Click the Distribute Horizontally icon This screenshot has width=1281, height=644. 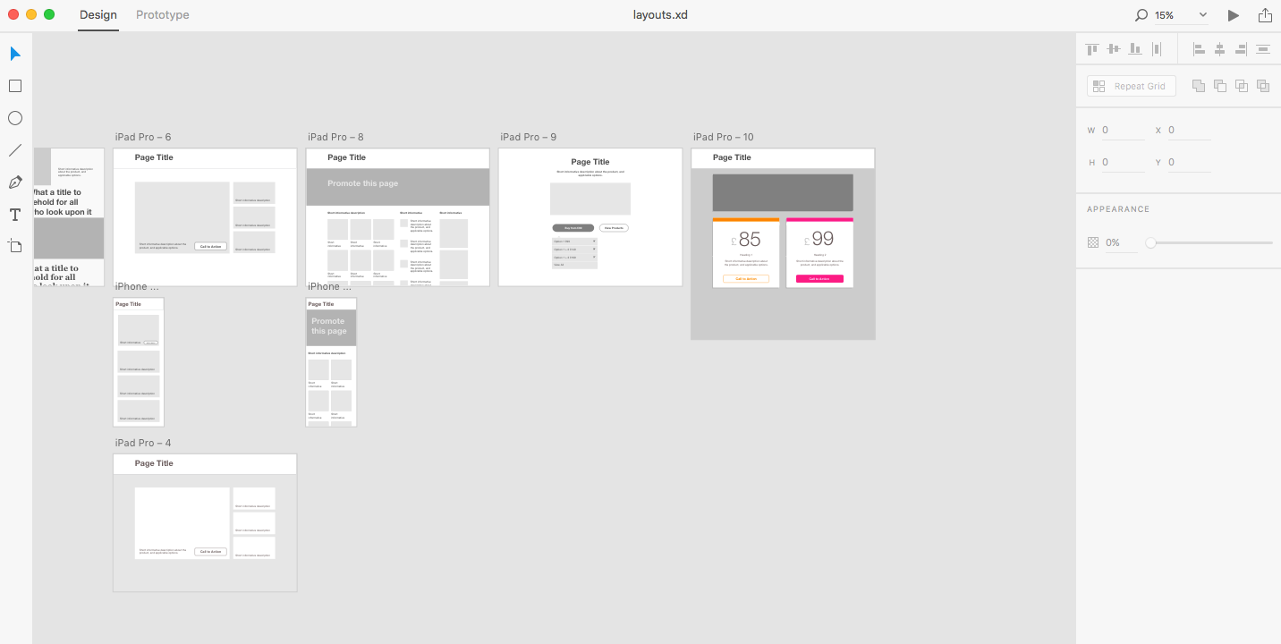coord(1157,49)
